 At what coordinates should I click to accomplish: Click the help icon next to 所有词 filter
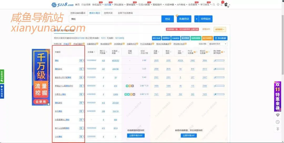click(71, 44)
